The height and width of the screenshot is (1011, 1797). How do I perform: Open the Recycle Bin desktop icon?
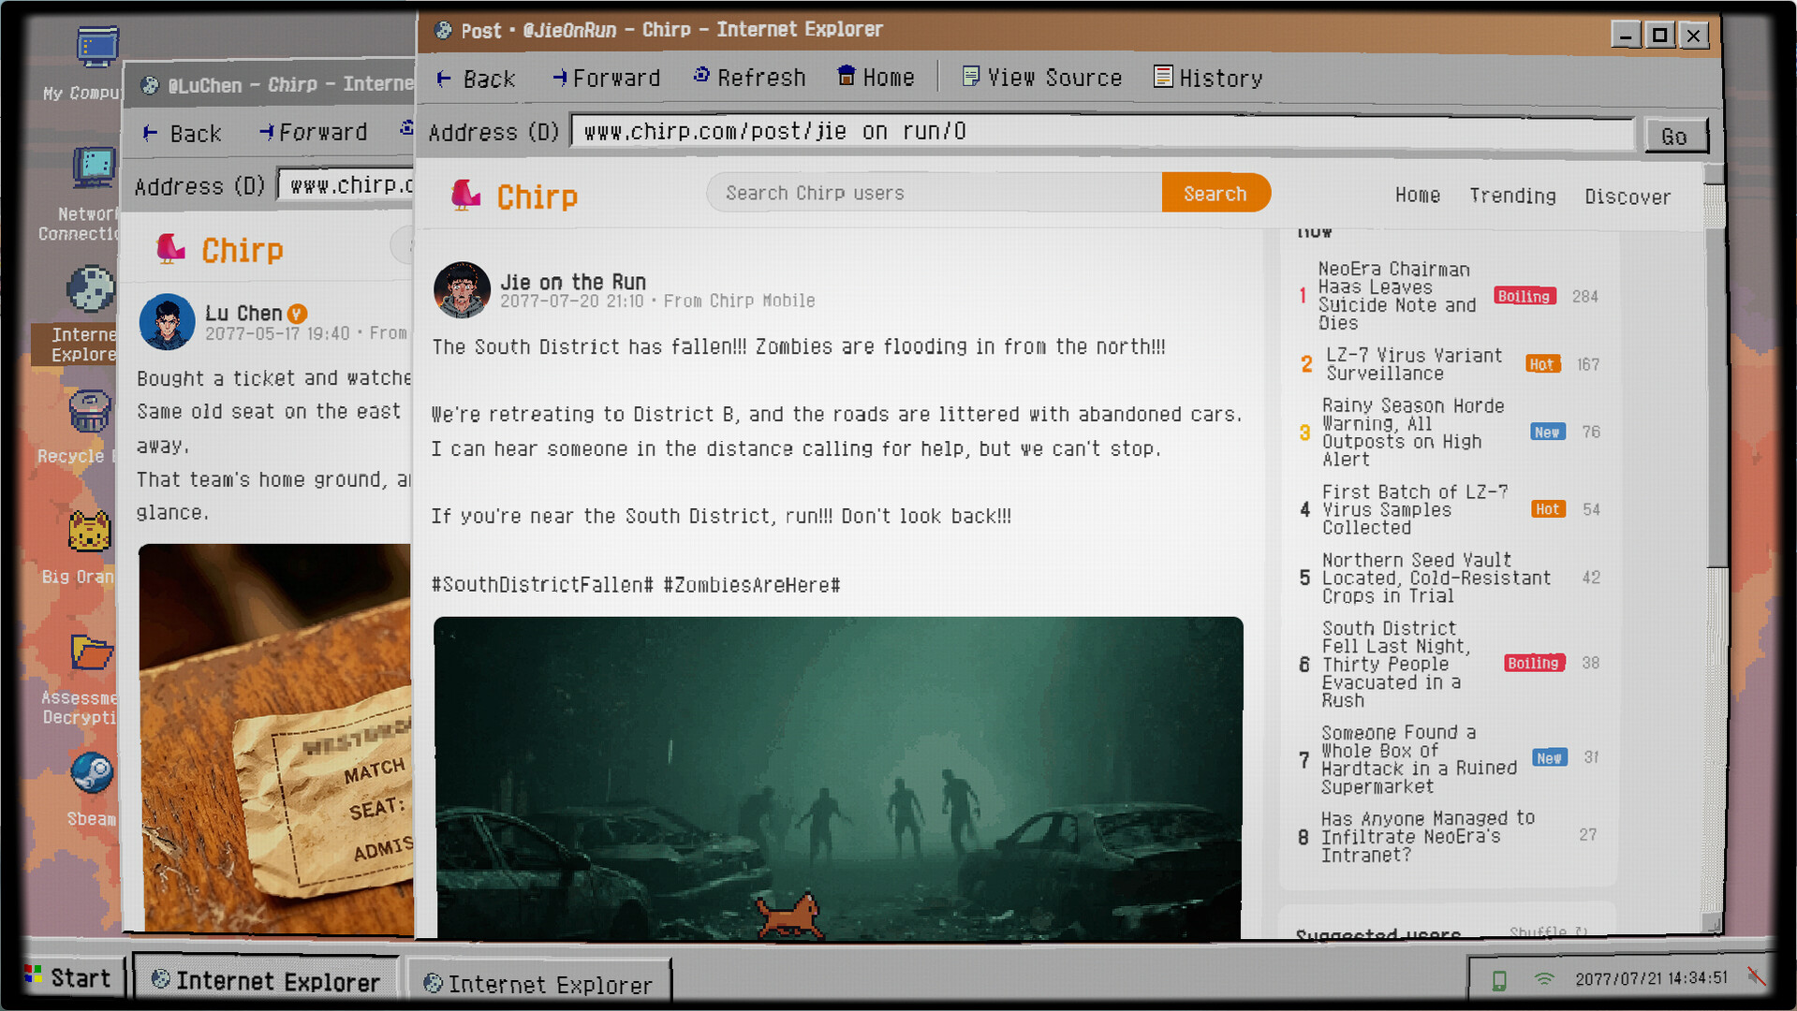(x=90, y=412)
